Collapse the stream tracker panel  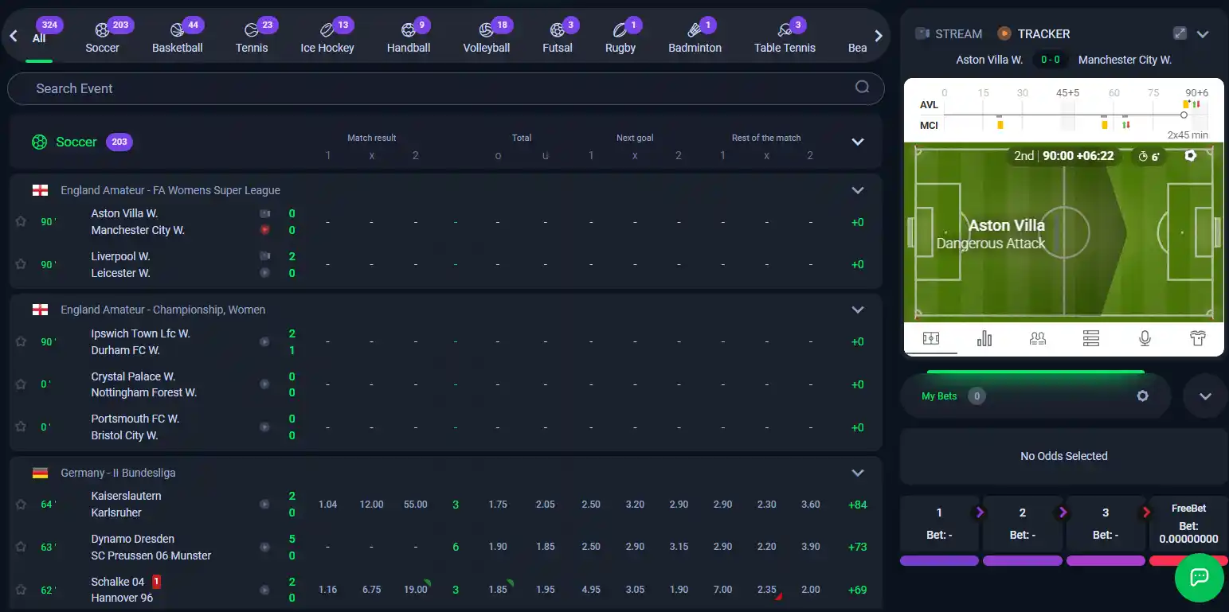(x=1203, y=33)
